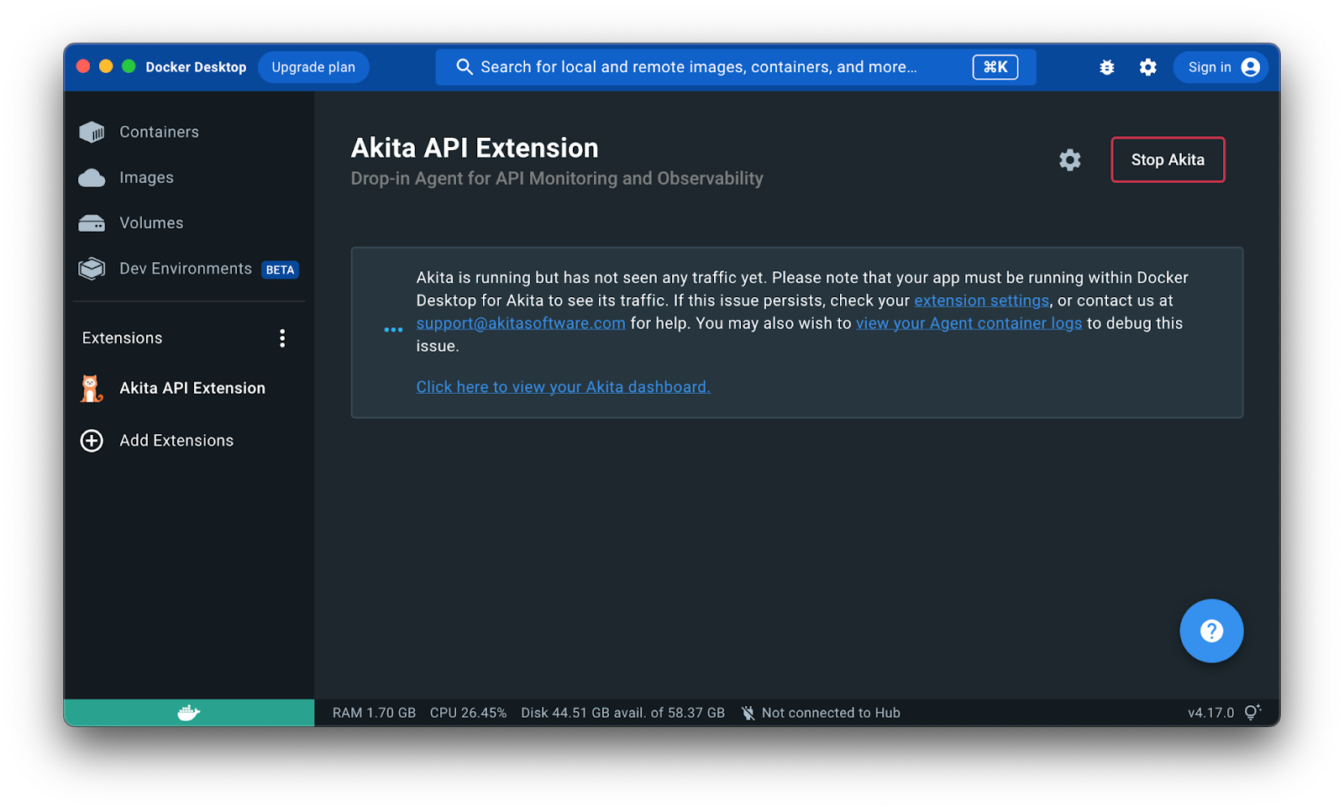Click the Extensions section header

click(x=122, y=337)
